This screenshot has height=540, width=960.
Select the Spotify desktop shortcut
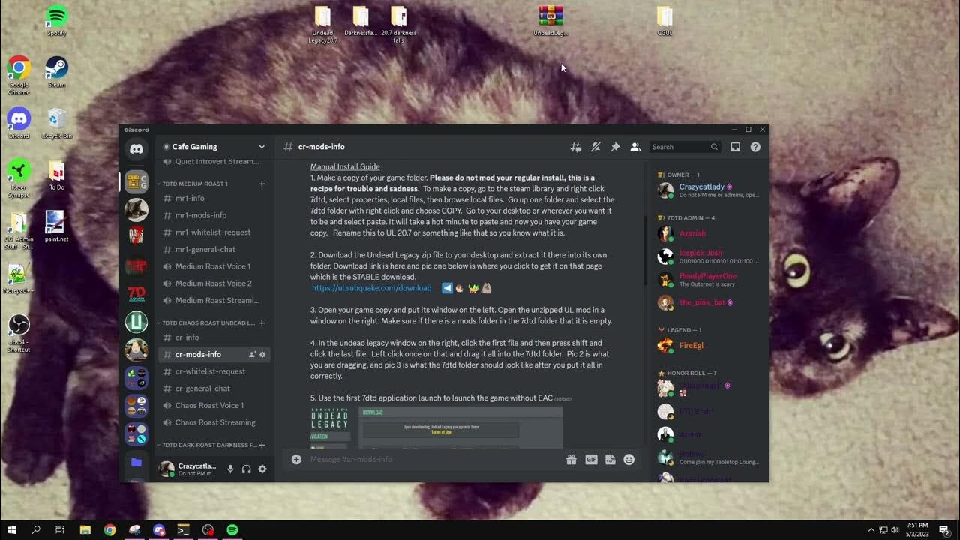(x=57, y=21)
